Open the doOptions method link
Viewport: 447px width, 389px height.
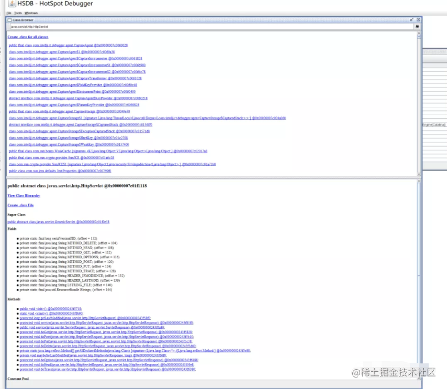tap(109, 360)
